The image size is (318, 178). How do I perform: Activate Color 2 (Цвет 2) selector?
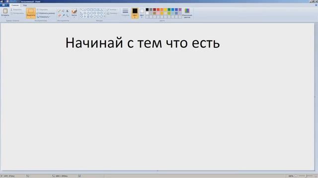142,13
